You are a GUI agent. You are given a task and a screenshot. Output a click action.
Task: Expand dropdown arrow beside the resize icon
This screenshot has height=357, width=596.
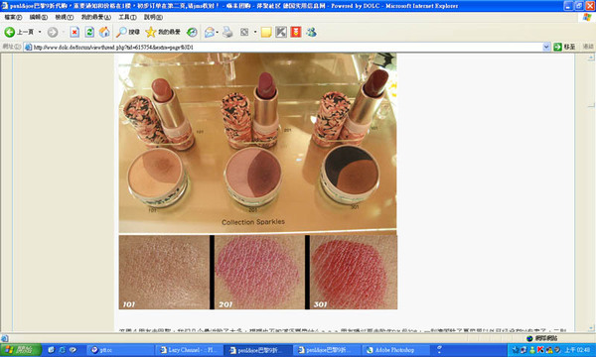coord(255,33)
